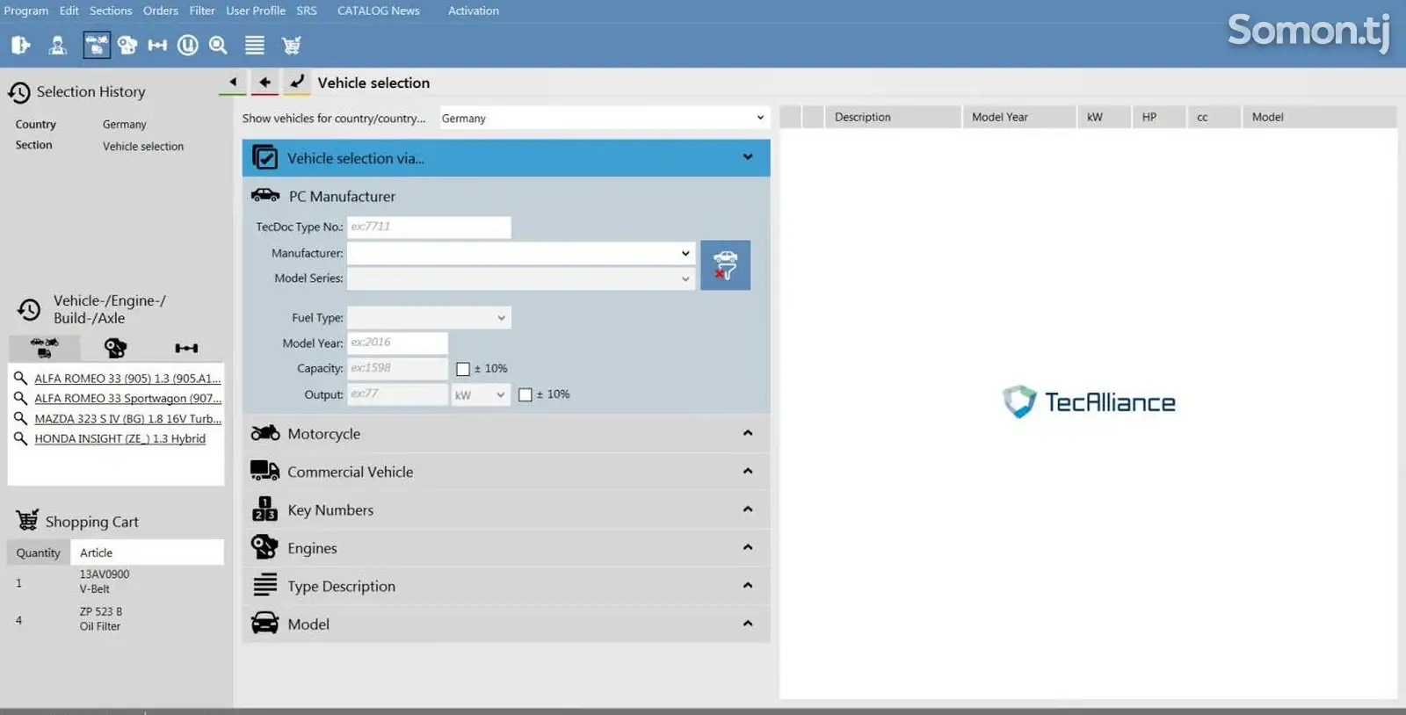Open the mechanic user profile icon
This screenshot has width=1406, height=715.
pyautogui.click(x=58, y=45)
